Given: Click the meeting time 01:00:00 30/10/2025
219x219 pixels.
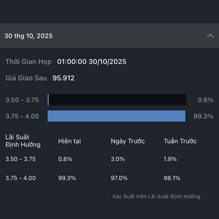Looking at the screenshot, I should [92, 62].
